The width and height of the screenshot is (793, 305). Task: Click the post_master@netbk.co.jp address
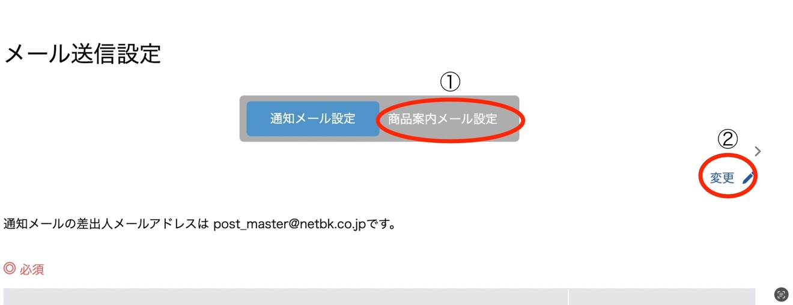point(290,225)
